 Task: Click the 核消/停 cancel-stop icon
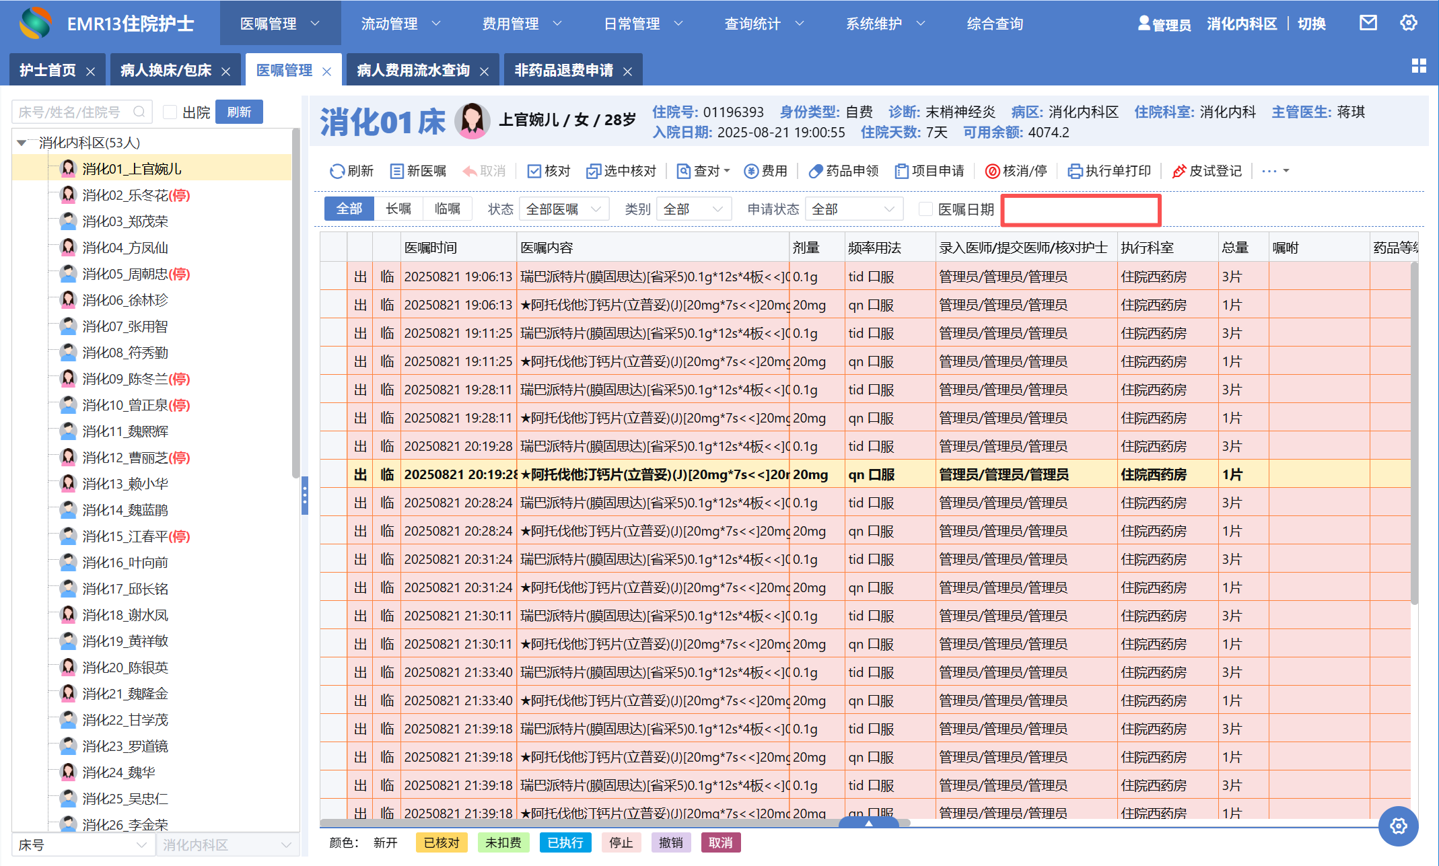(992, 171)
